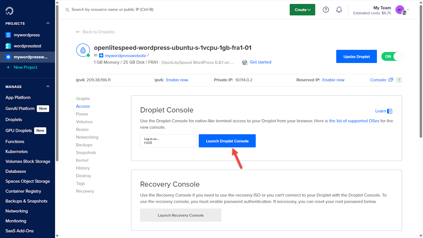The width and height of the screenshot is (423, 238).
Task: Open the Graphs tab
Action: point(83,99)
